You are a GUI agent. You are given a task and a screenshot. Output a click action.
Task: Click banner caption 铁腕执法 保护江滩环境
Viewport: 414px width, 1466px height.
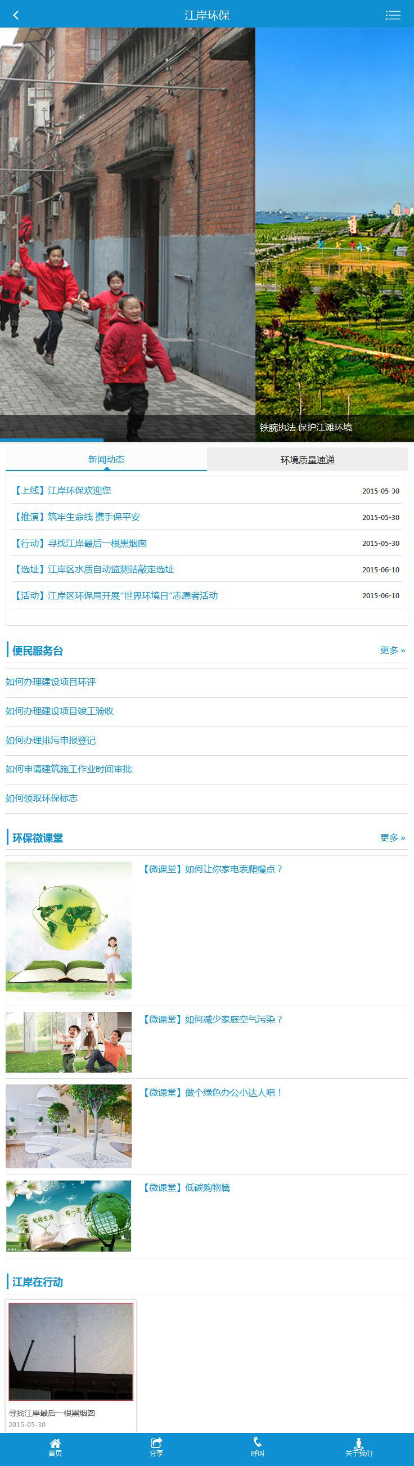306,427
